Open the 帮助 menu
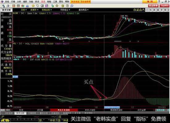The height and width of the screenshot is (123, 170). [x=67, y=2]
